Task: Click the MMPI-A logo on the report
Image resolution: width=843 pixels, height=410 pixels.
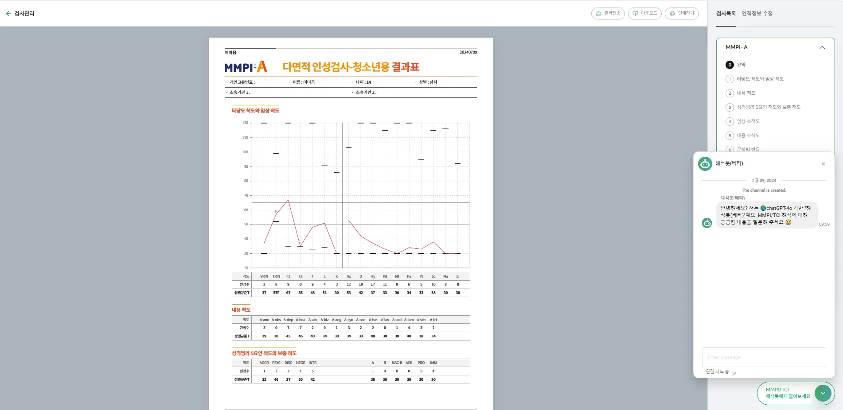Action: click(x=246, y=66)
